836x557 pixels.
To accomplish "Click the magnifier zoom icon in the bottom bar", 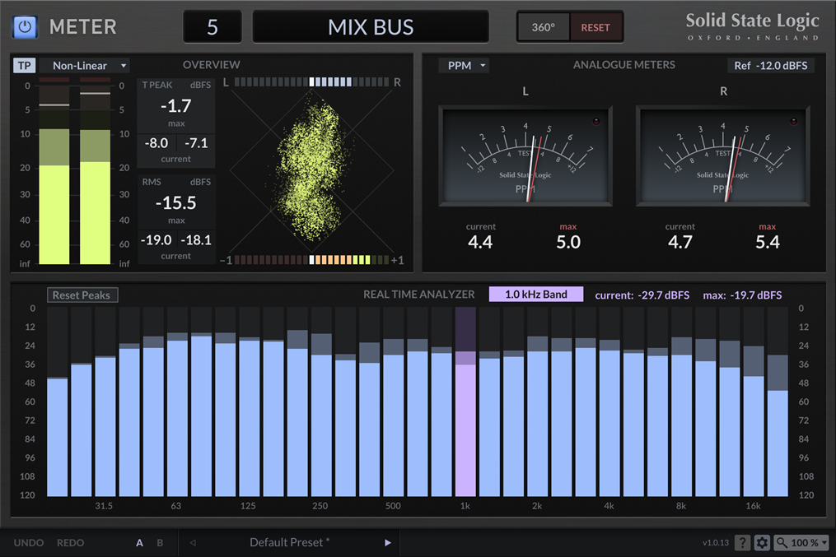I will pyautogui.click(x=785, y=543).
